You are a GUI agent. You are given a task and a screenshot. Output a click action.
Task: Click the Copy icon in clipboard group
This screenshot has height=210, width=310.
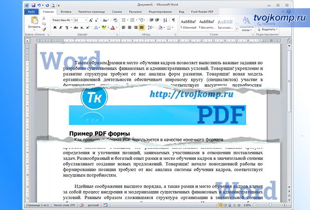pyautogui.click(x=44, y=24)
